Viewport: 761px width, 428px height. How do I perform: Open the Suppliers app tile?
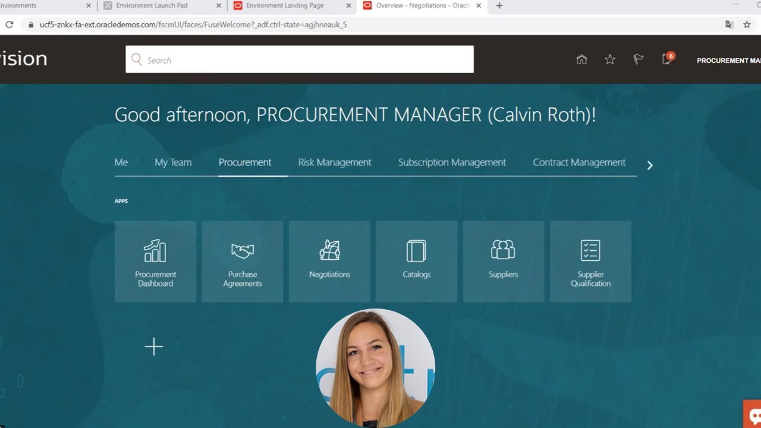(x=504, y=262)
